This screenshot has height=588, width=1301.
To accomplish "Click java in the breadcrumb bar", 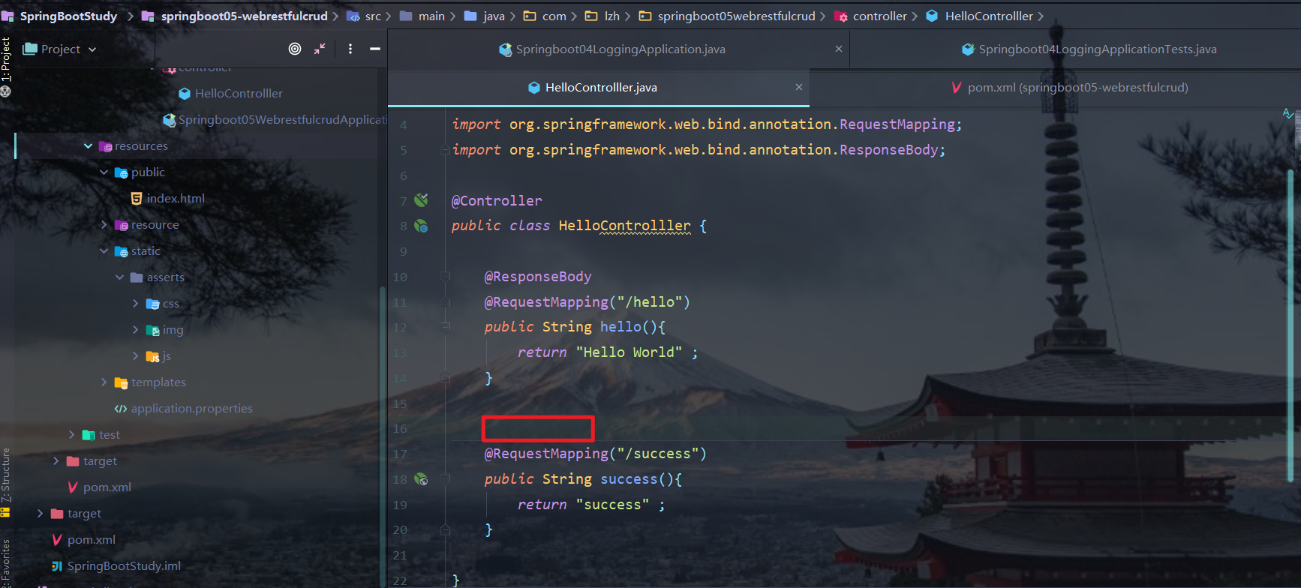I will coord(494,16).
